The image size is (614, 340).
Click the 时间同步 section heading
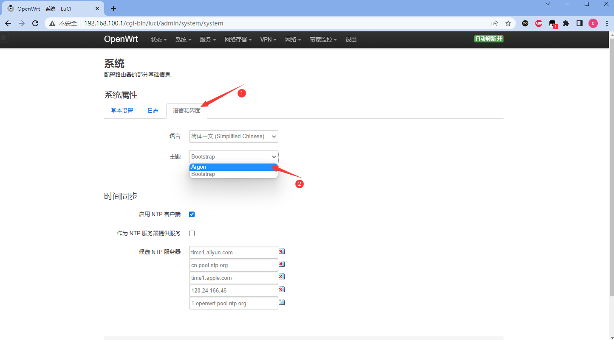pyautogui.click(x=121, y=196)
